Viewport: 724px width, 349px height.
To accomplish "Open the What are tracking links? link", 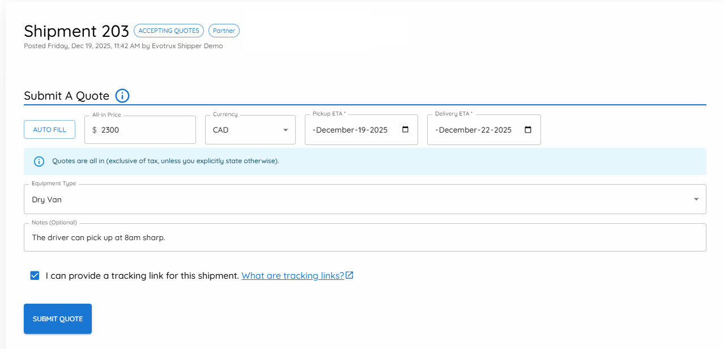I will 293,275.
